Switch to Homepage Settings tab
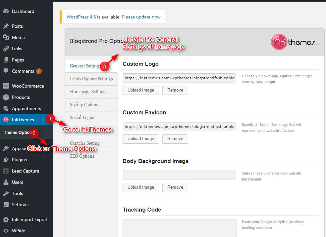 click(91, 92)
